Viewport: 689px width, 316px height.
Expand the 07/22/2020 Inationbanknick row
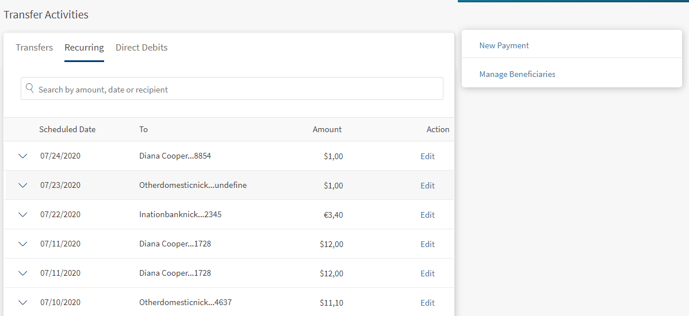tap(23, 215)
